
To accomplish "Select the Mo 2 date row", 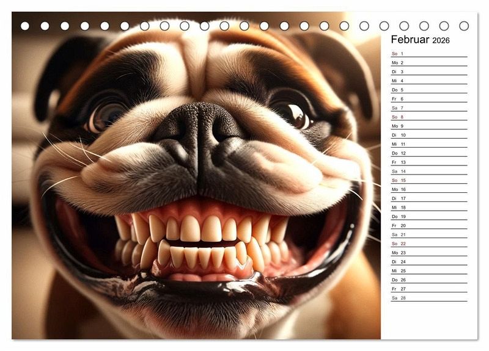I will click(x=428, y=63).
